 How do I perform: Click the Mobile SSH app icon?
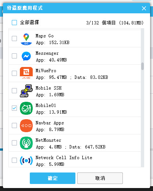click(26, 91)
